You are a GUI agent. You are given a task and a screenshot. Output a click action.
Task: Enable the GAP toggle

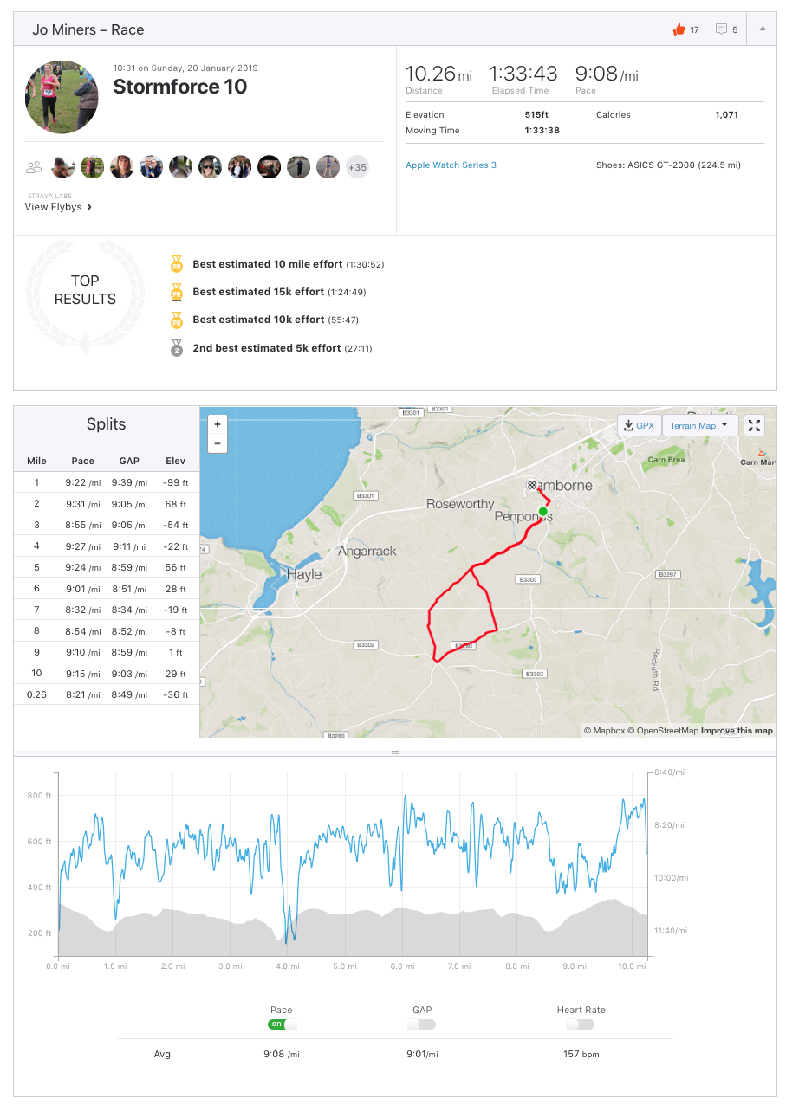(x=422, y=1024)
